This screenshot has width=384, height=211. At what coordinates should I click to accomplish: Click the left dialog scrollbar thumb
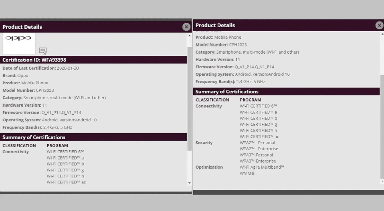pyautogui.click(x=189, y=98)
